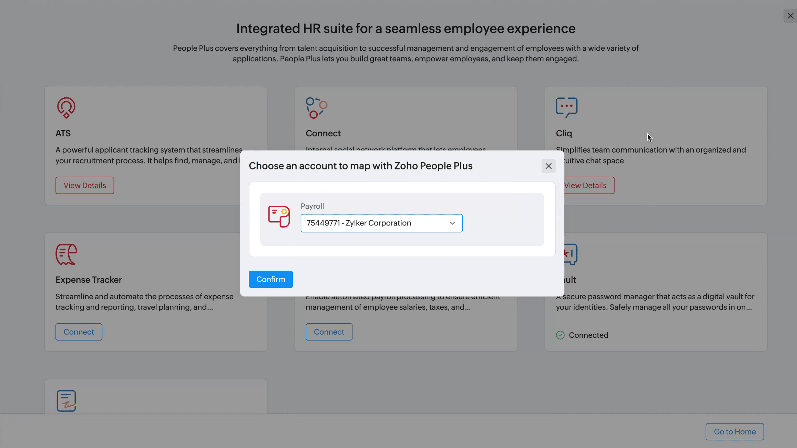Image resolution: width=797 pixels, height=448 pixels.
Task: Click the Payroll wallet icon in the dialog
Action: [x=279, y=215]
